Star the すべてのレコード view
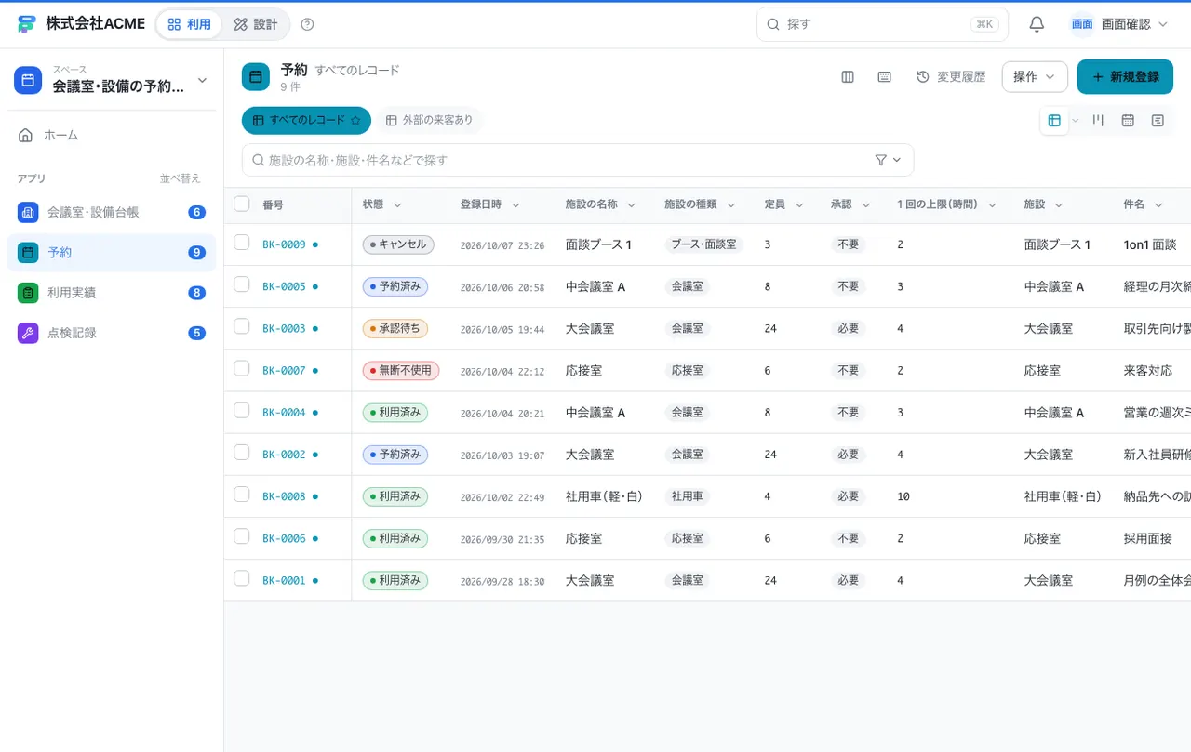 [x=355, y=121]
